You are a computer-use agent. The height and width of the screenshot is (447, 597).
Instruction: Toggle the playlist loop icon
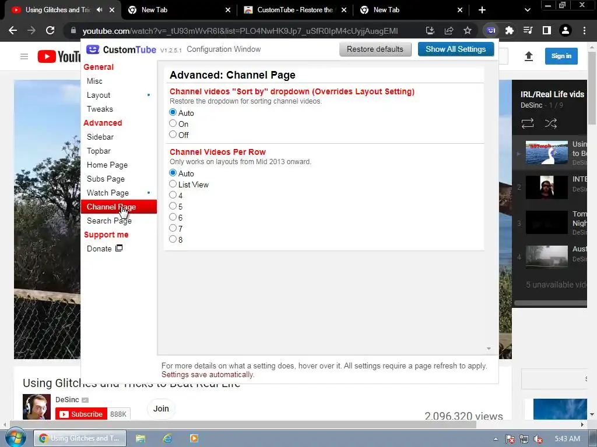(527, 123)
